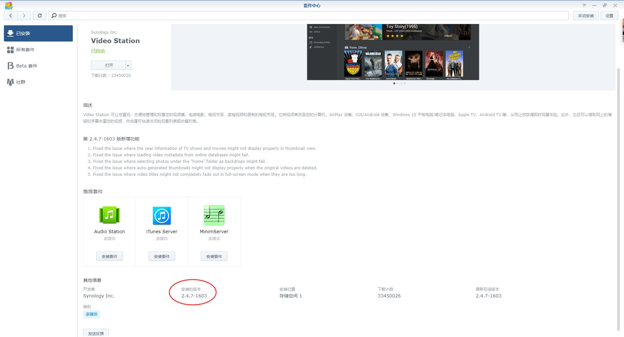624x337 pixels.
Task: Open the 已安装 sidebar section
Action: (x=38, y=33)
